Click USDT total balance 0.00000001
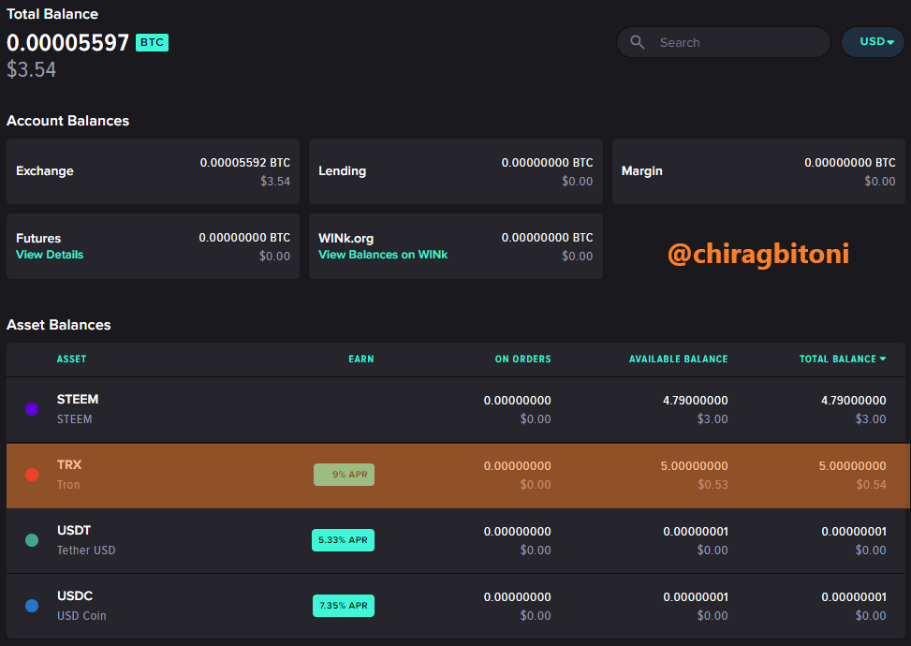 (x=854, y=532)
